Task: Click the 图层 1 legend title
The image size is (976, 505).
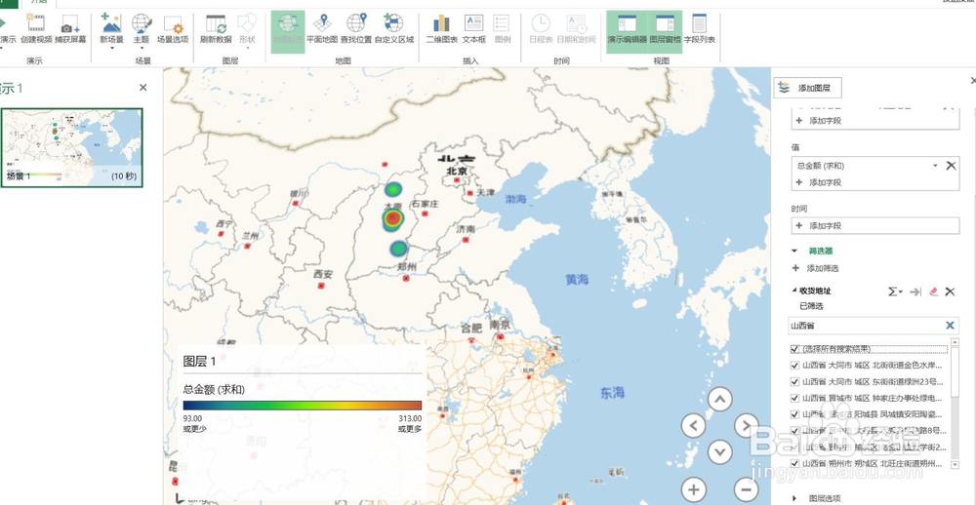Action: click(199, 362)
